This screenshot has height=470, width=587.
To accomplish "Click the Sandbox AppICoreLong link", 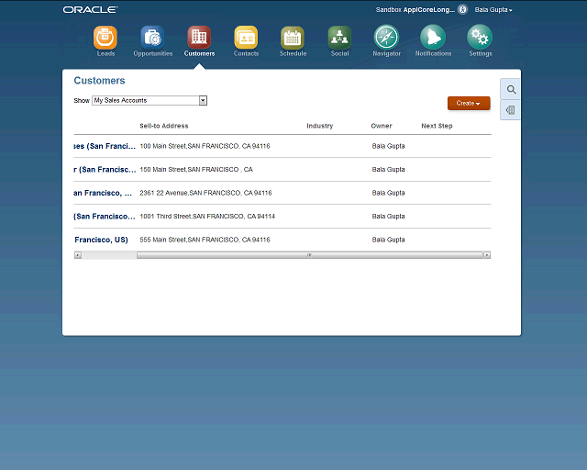I will pos(415,10).
